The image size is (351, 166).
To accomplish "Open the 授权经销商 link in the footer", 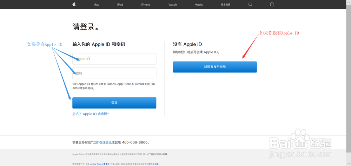I will tap(154, 164).
